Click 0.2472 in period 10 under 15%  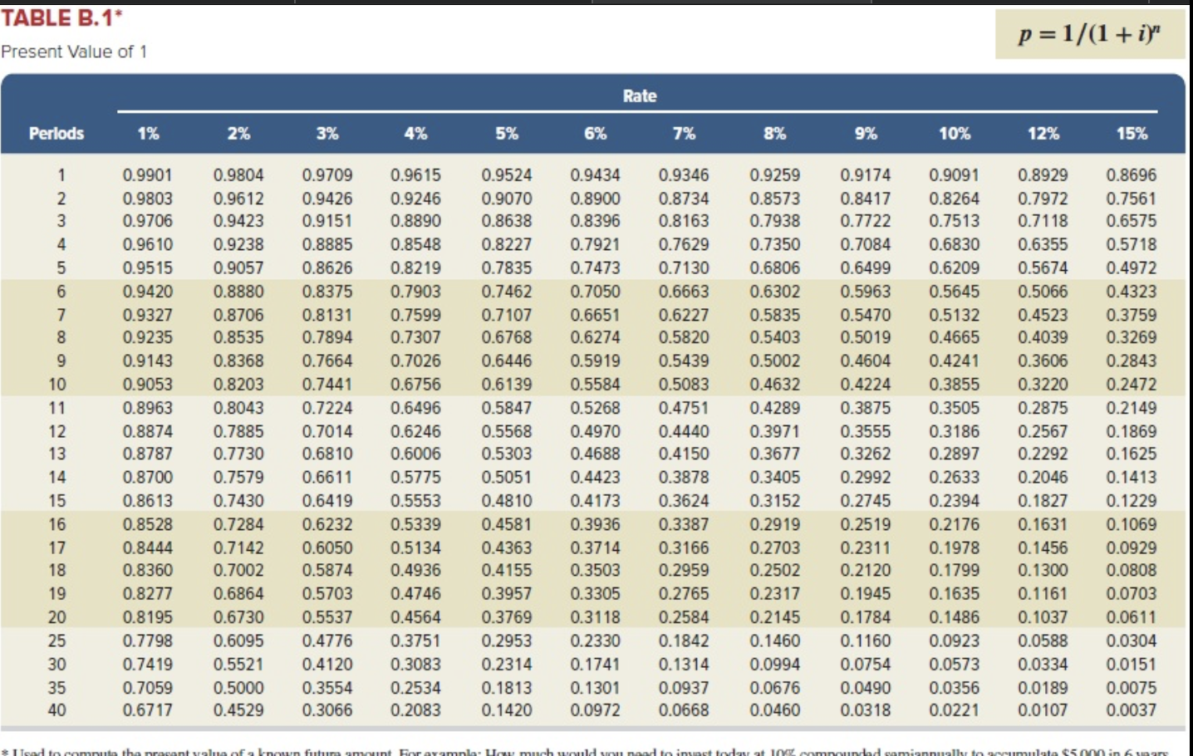pos(1131,385)
